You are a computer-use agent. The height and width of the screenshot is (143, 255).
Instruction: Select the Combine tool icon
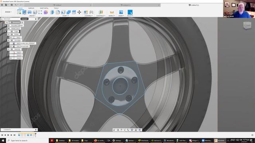click(69, 12)
